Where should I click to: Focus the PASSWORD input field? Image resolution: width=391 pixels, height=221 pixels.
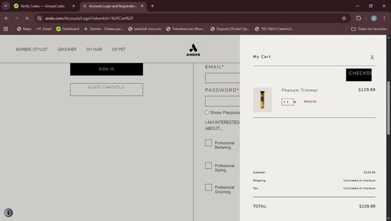[x=222, y=101]
